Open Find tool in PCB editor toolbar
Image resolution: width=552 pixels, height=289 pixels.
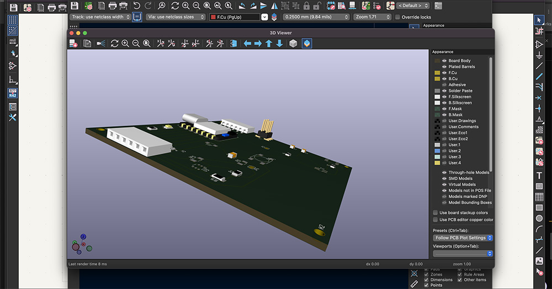pyautogui.click(x=161, y=6)
